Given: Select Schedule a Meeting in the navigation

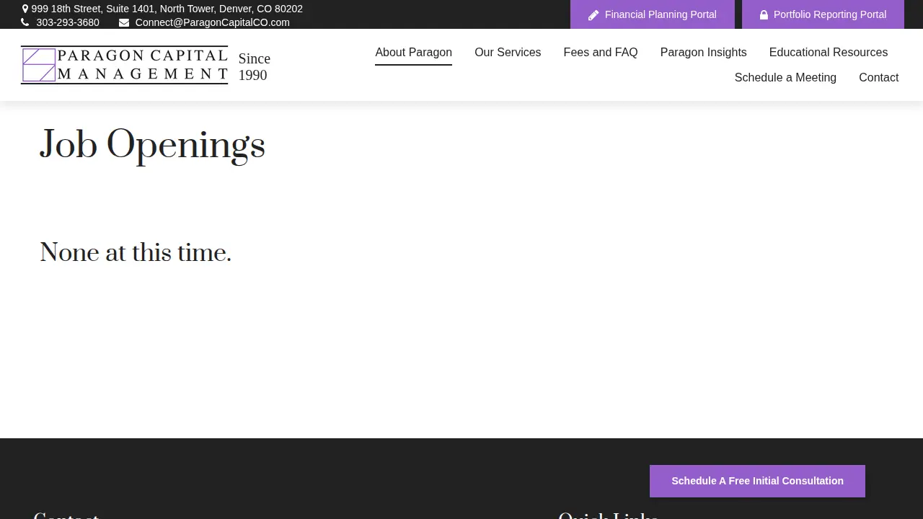Looking at the screenshot, I should [785, 78].
